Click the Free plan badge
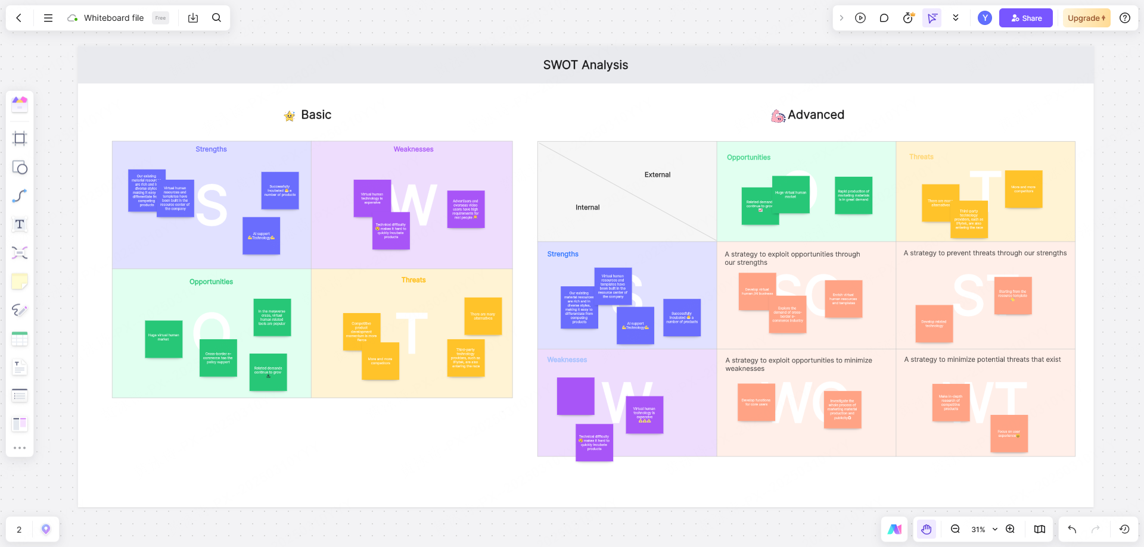 [x=160, y=18]
